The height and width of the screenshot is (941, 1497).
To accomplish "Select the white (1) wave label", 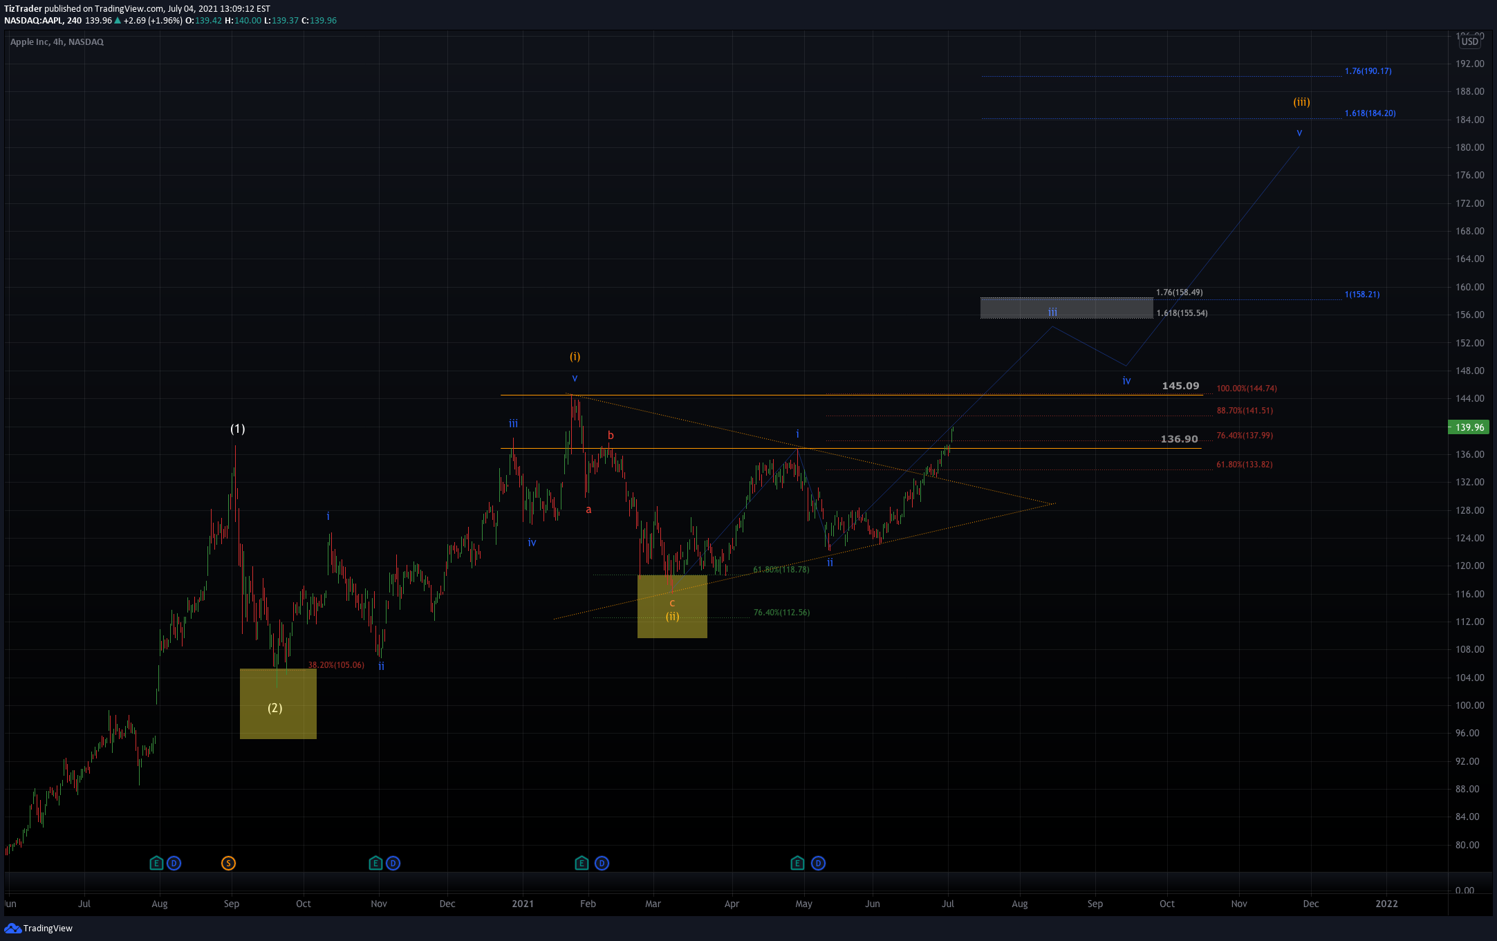I will pyautogui.click(x=237, y=429).
